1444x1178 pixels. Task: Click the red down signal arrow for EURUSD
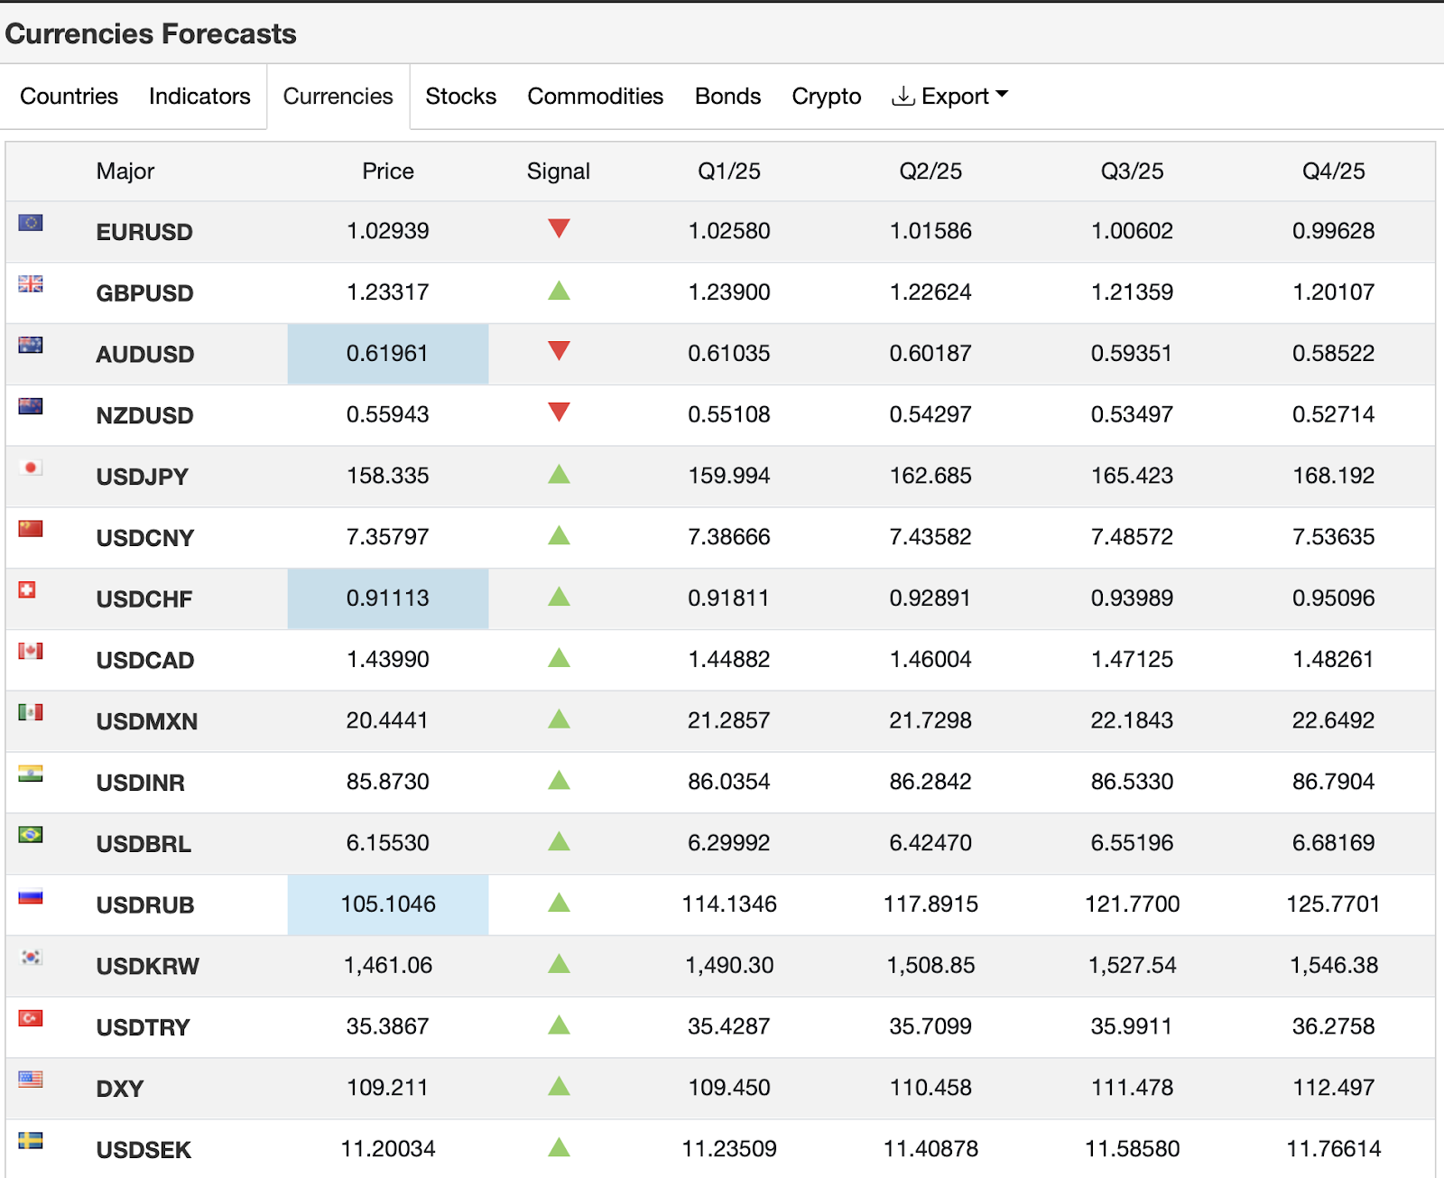click(x=559, y=228)
